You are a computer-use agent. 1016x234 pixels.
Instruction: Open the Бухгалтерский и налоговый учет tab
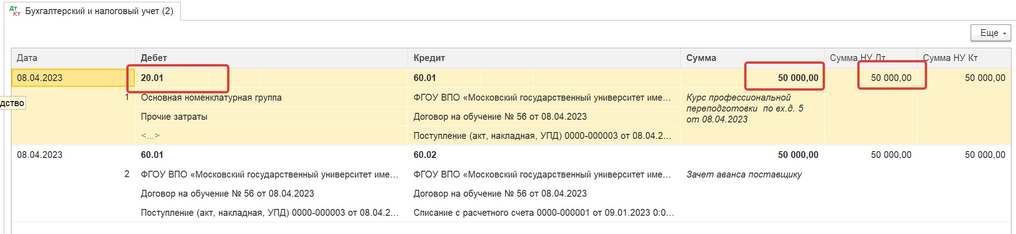click(x=99, y=11)
